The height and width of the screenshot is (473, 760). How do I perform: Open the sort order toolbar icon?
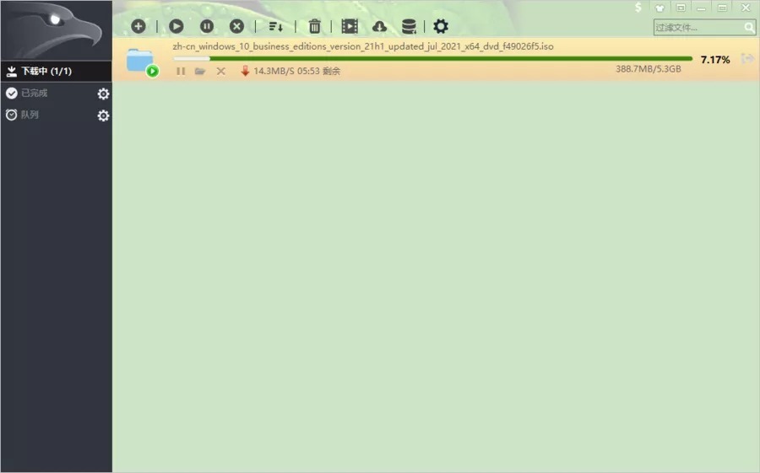tap(276, 27)
